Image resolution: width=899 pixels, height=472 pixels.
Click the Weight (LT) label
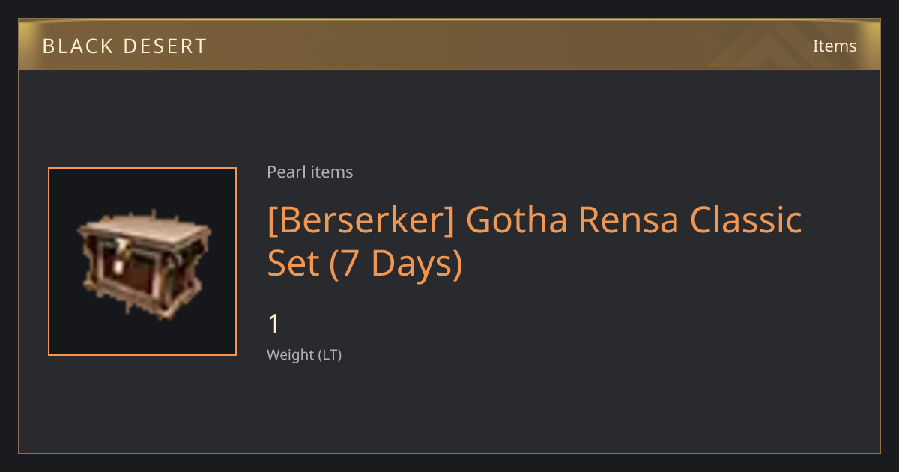coord(304,354)
